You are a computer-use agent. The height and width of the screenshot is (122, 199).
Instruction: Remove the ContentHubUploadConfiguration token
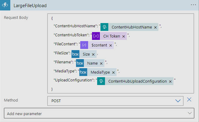click(x=170, y=82)
